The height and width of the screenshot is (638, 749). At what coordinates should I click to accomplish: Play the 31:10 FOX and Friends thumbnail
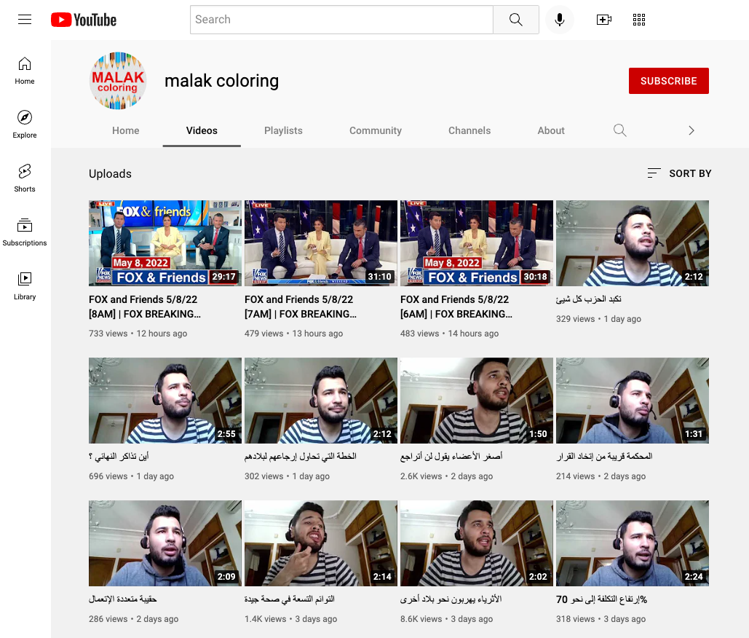(x=320, y=243)
